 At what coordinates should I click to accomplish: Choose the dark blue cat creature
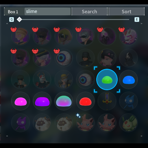pos(129,101)
